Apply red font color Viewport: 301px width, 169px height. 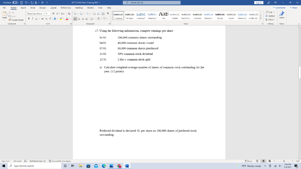coord(67,18)
